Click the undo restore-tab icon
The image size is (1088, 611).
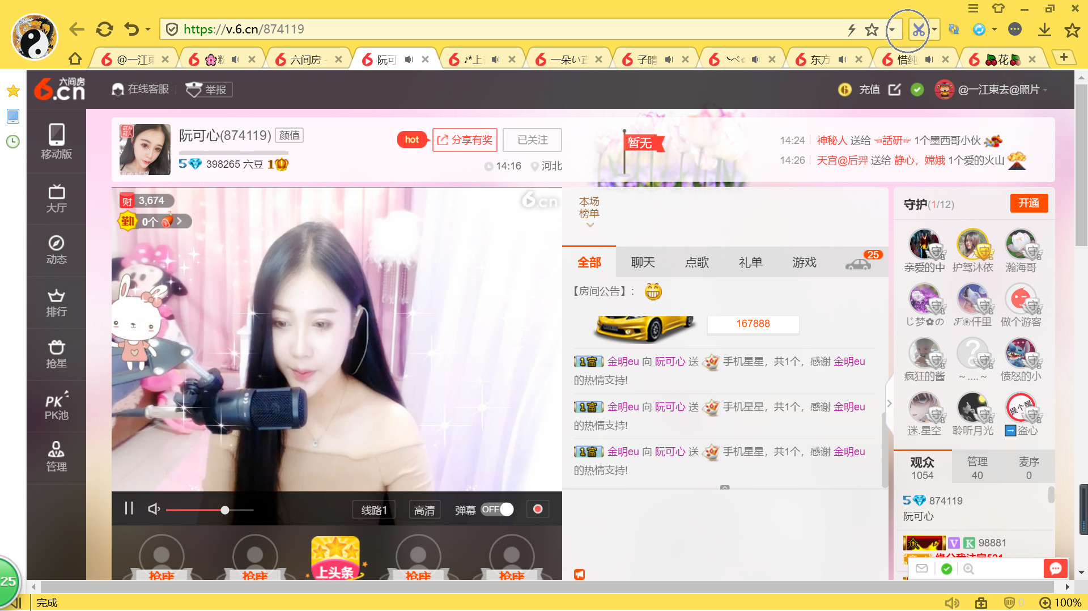point(131,29)
